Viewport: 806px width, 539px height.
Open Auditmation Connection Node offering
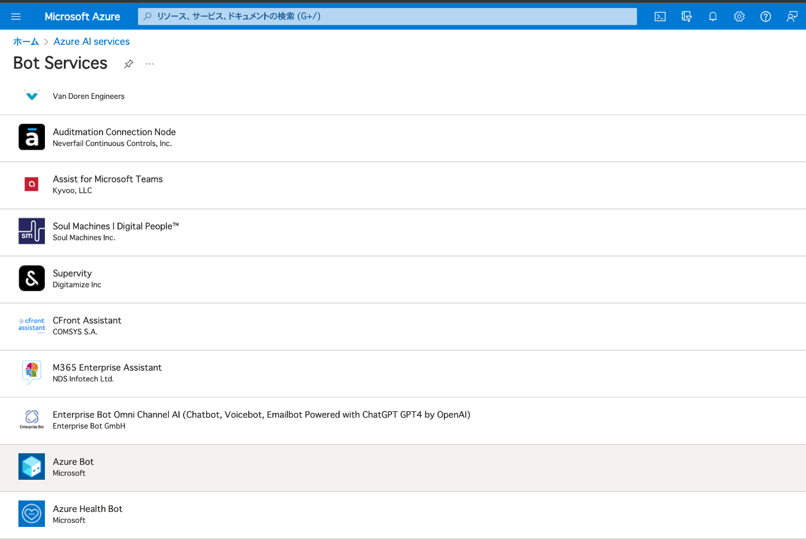pos(114,132)
